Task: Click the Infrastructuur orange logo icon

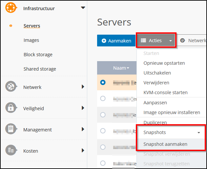Action: click(x=11, y=8)
